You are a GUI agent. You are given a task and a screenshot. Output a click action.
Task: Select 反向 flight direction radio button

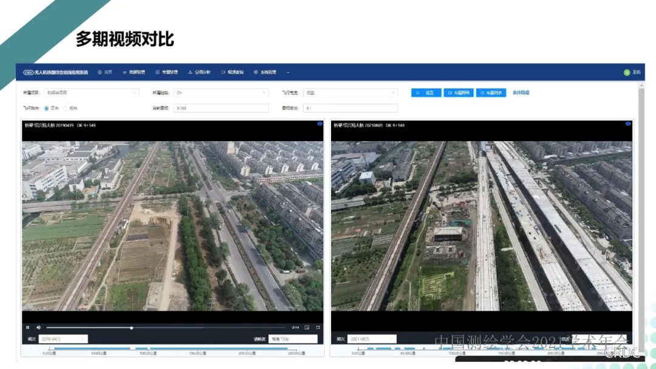(x=65, y=108)
